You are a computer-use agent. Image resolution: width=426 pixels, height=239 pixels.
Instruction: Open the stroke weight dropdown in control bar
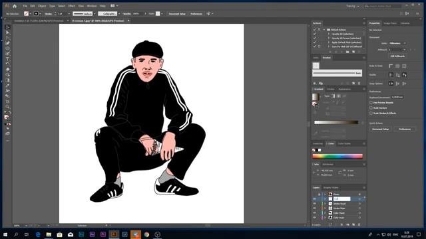coord(69,13)
